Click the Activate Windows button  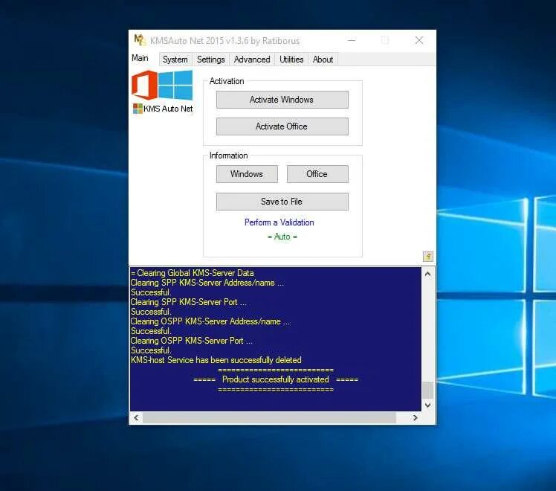[x=282, y=100]
